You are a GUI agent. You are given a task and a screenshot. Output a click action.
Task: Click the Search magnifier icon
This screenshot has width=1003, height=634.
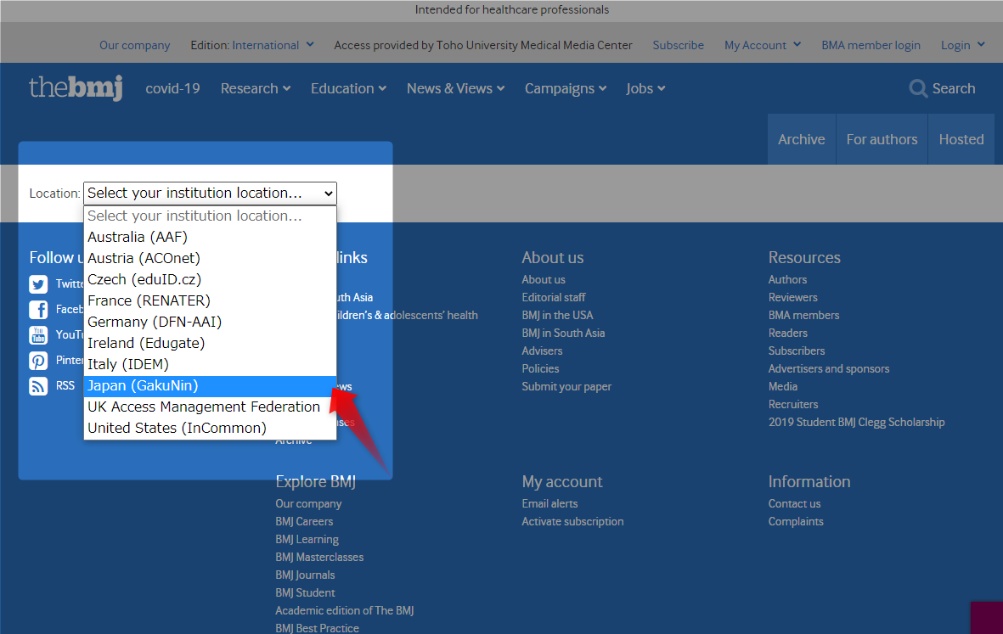coord(918,88)
